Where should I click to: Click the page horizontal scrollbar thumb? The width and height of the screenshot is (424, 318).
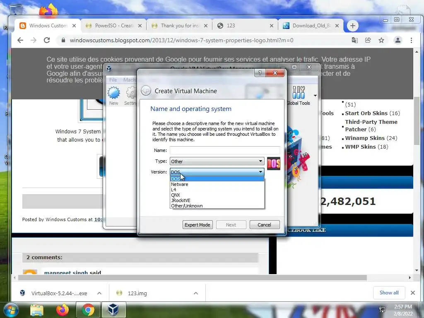(x=192, y=278)
